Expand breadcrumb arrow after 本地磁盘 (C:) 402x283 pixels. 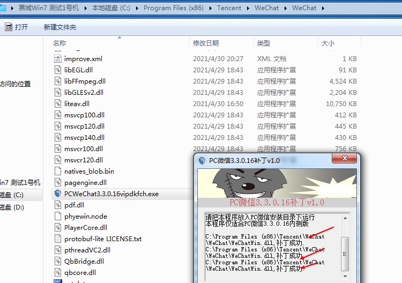(x=137, y=8)
